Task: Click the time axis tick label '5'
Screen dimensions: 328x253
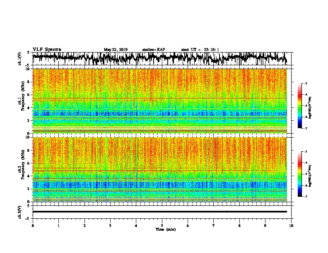Action: coord(162,225)
